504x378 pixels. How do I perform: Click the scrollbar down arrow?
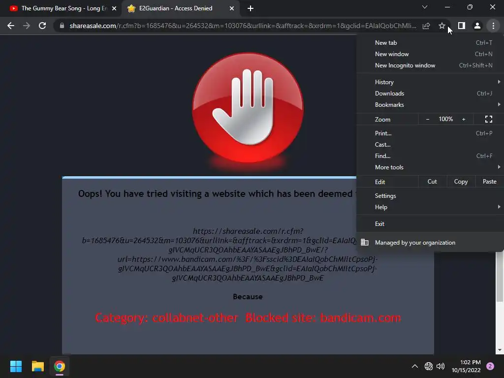(x=500, y=350)
